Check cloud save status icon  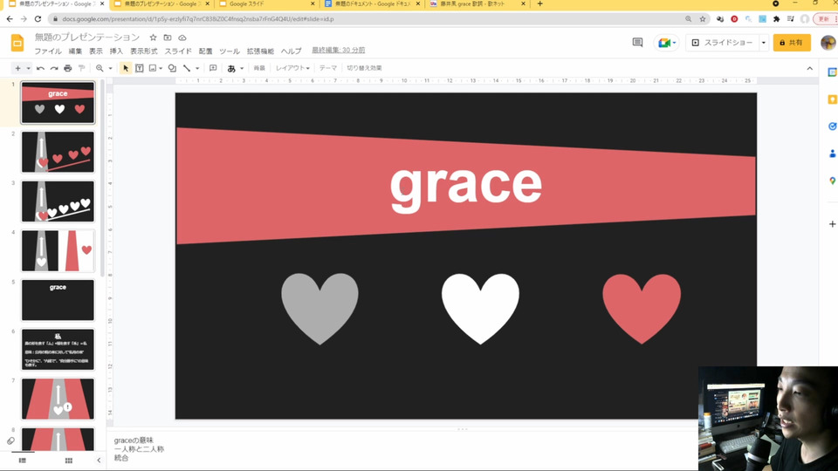[x=182, y=38]
